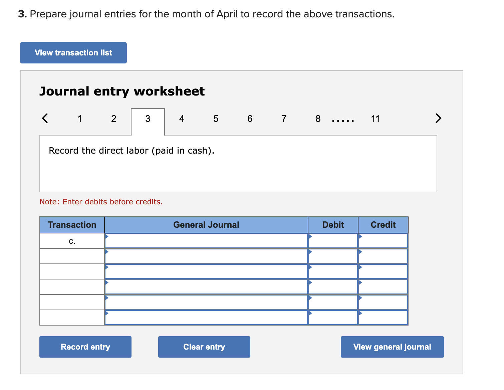Jump to entry 11
The width and height of the screenshot is (504, 390).
375,119
